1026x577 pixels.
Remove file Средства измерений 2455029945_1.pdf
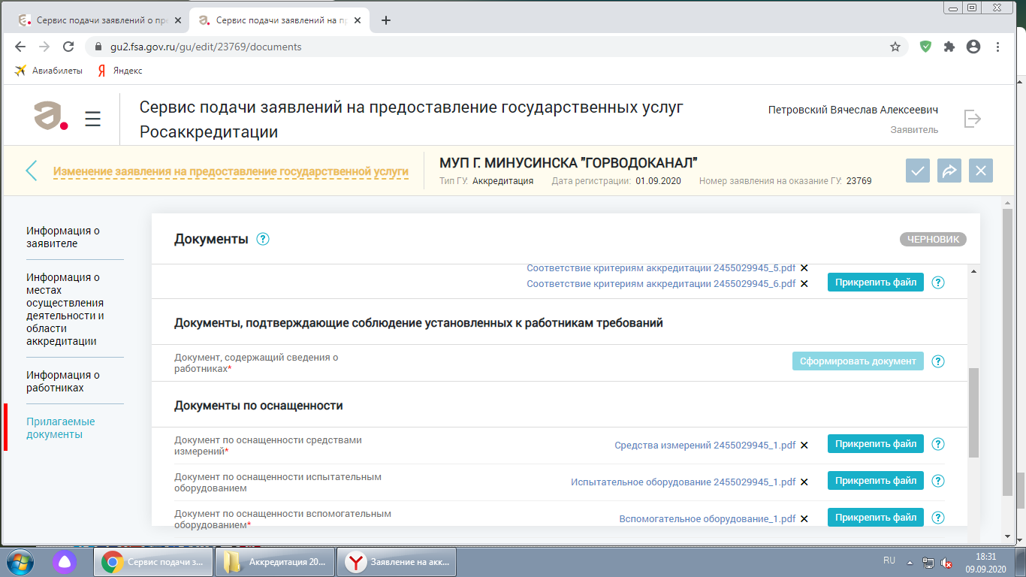coord(804,445)
